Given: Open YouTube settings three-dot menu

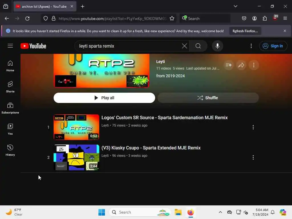Looking at the screenshot, I should pyautogui.click(x=251, y=46).
